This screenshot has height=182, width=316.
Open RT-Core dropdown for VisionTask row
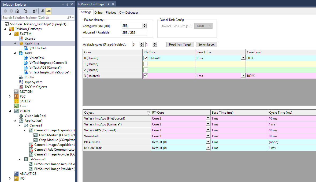click(x=208, y=136)
